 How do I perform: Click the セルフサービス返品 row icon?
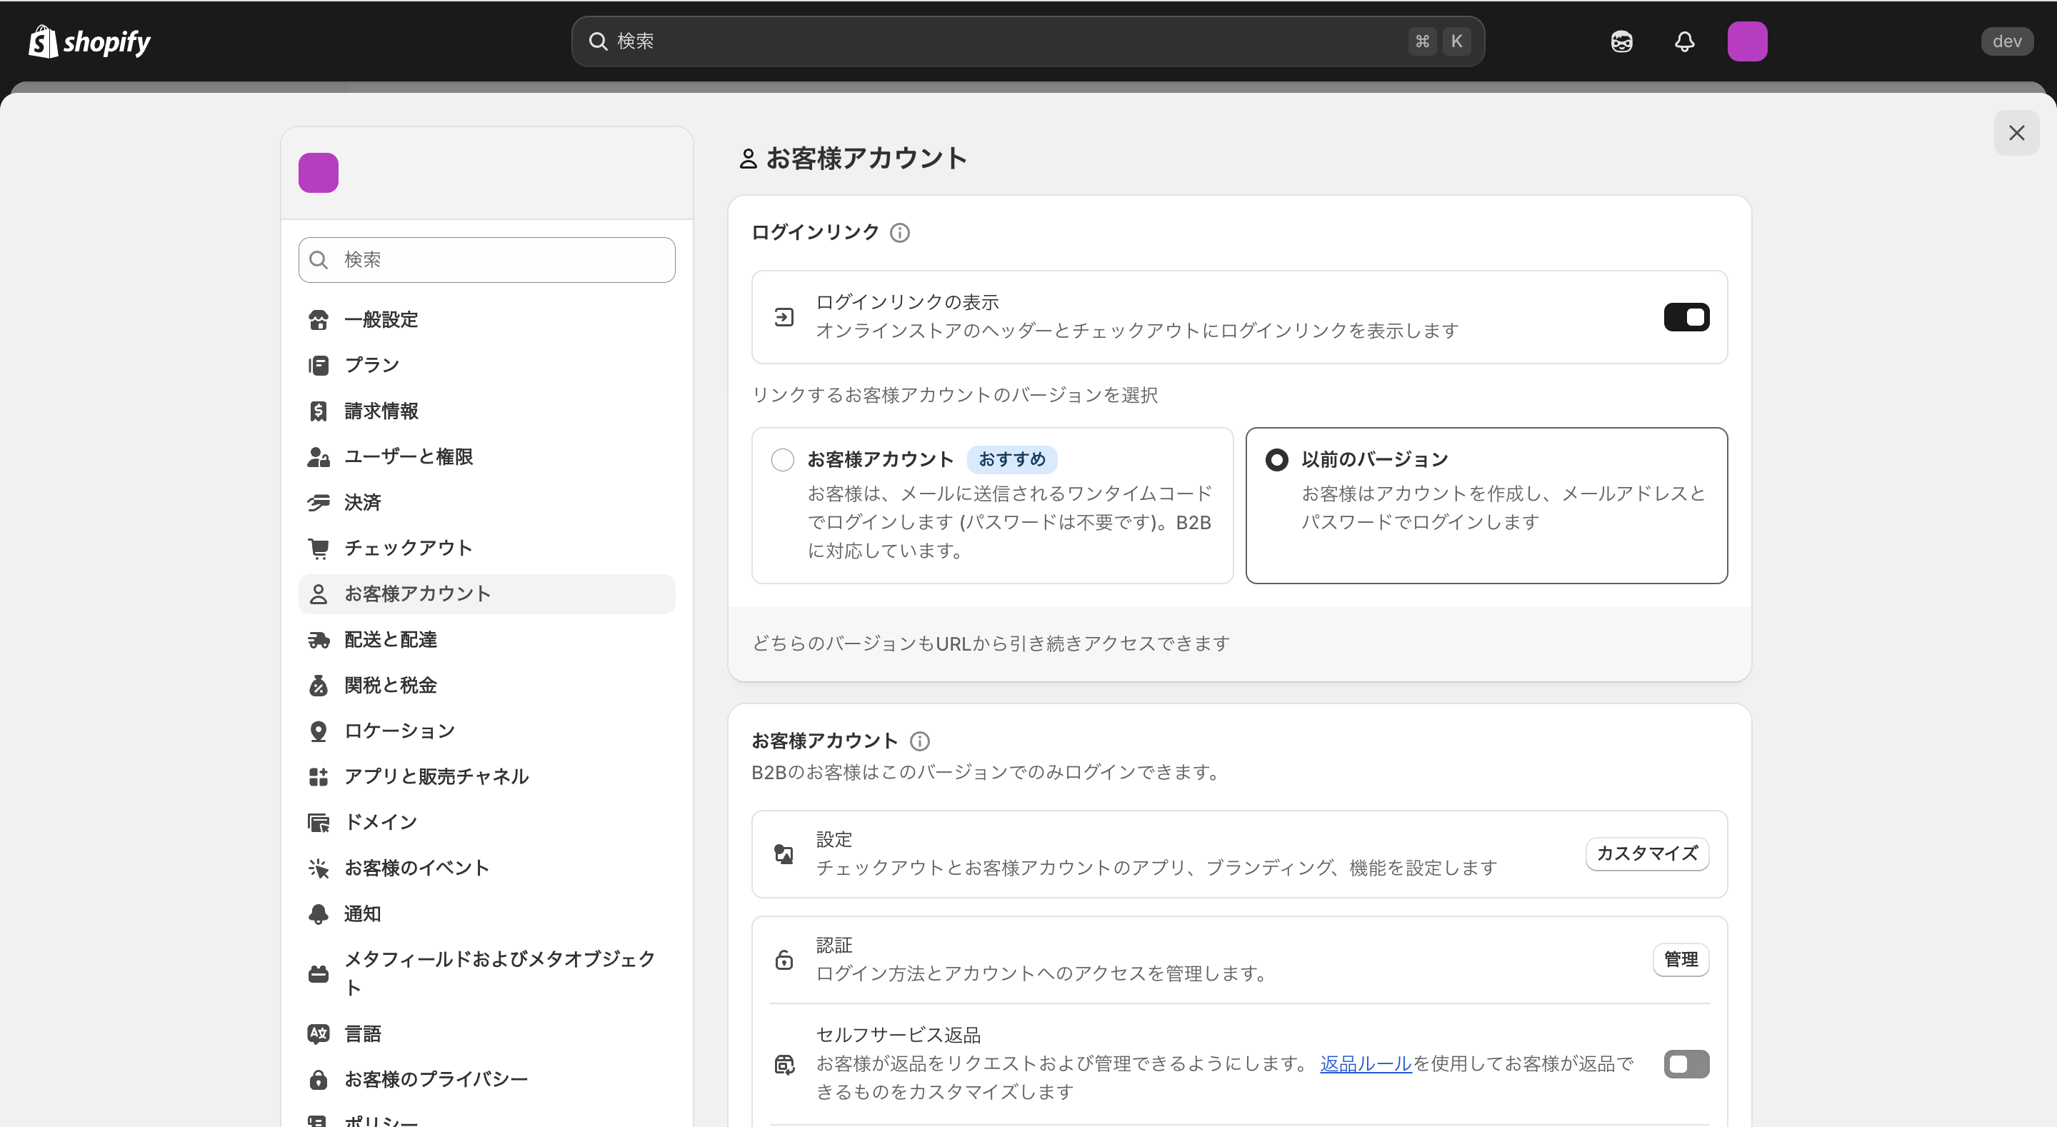(784, 1065)
